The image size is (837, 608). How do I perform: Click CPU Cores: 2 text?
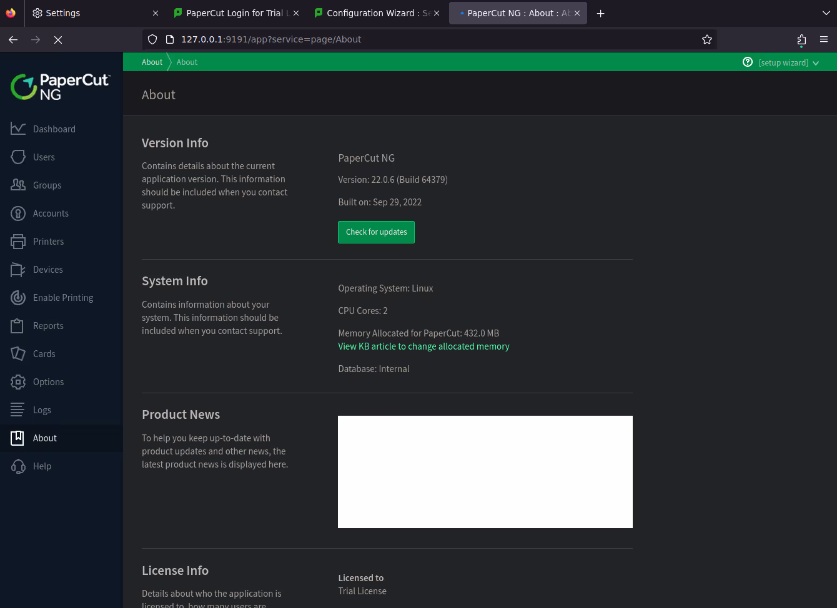point(363,311)
